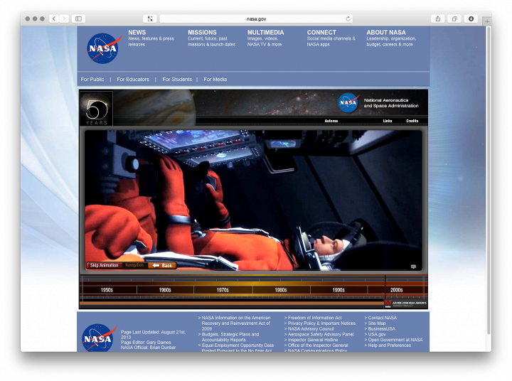Select the 1990s decade on the timeline
Screen dimensions: 512x381
point(338,290)
